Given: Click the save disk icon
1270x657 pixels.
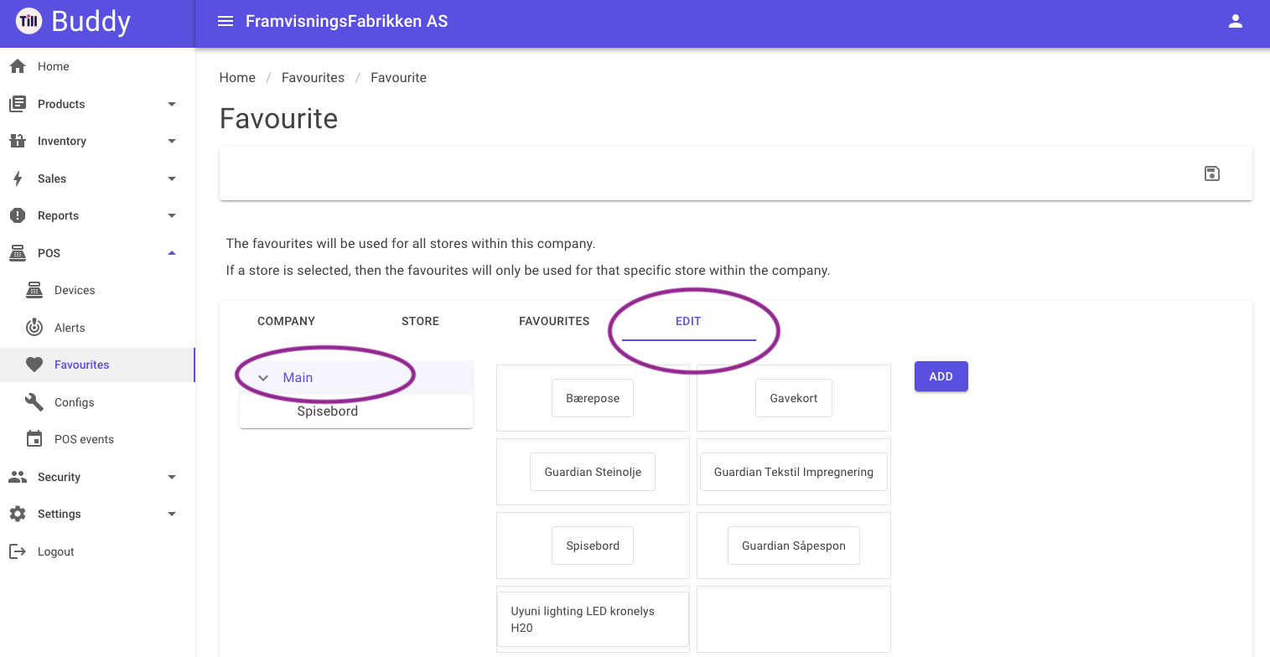Looking at the screenshot, I should (x=1211, y=173).
